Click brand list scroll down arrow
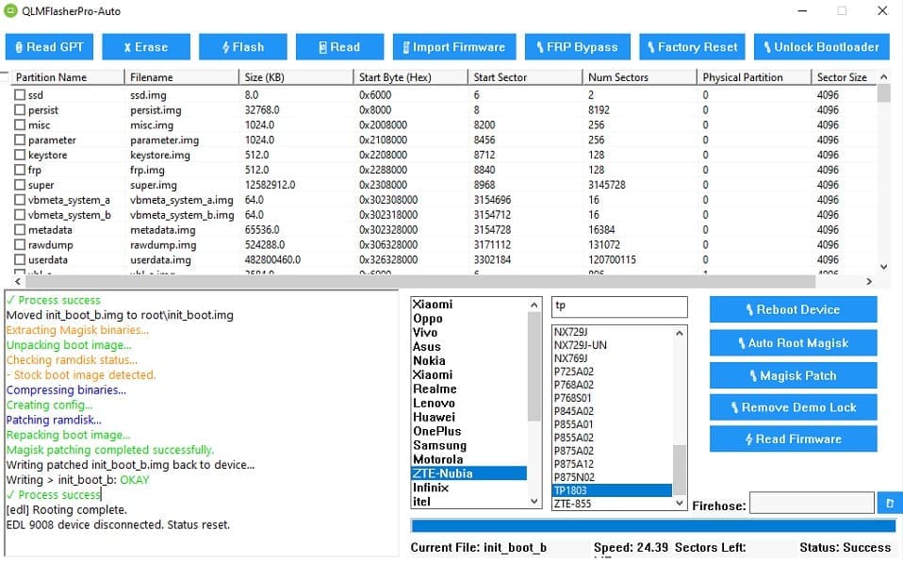 [x=534, y=502]
